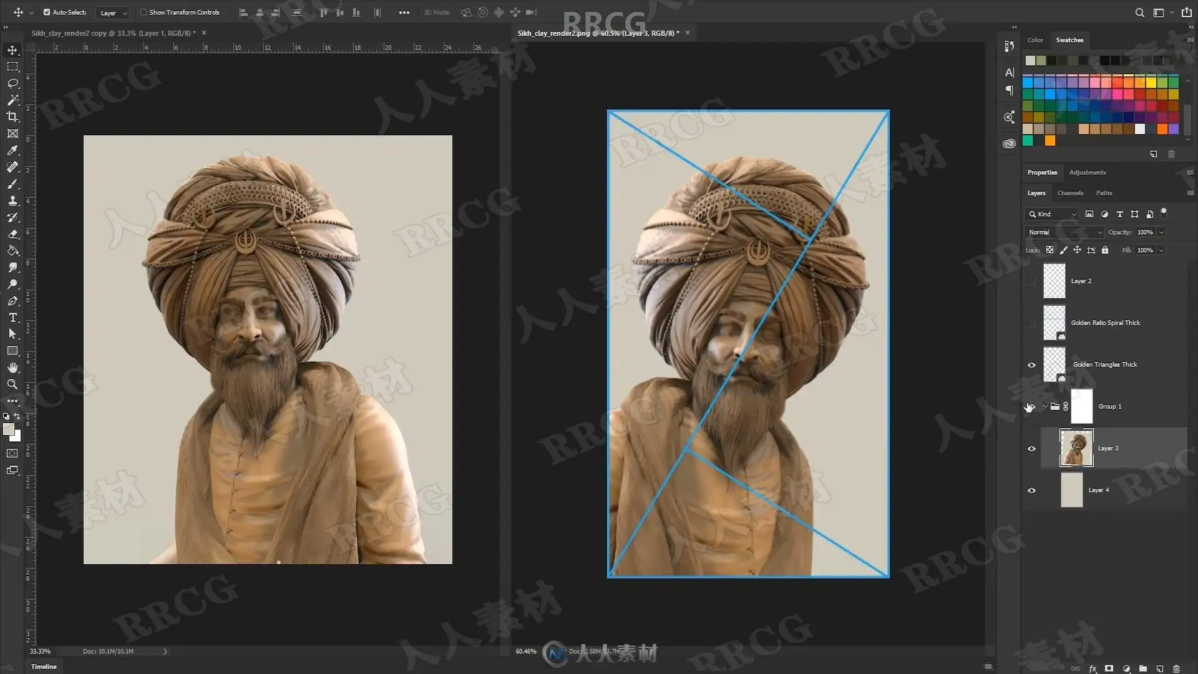Show the hidden Layer 2
This screenshot has width=1198, height=674.
(x=1031, y=281)
